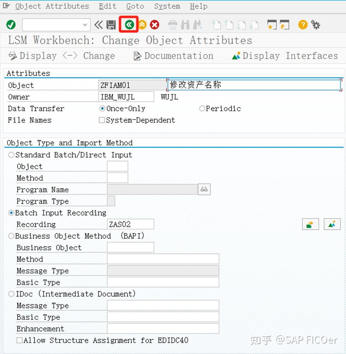Click the green Enter checkmark icon
Viewport: 346px width, 354px height.
(11, 25)
